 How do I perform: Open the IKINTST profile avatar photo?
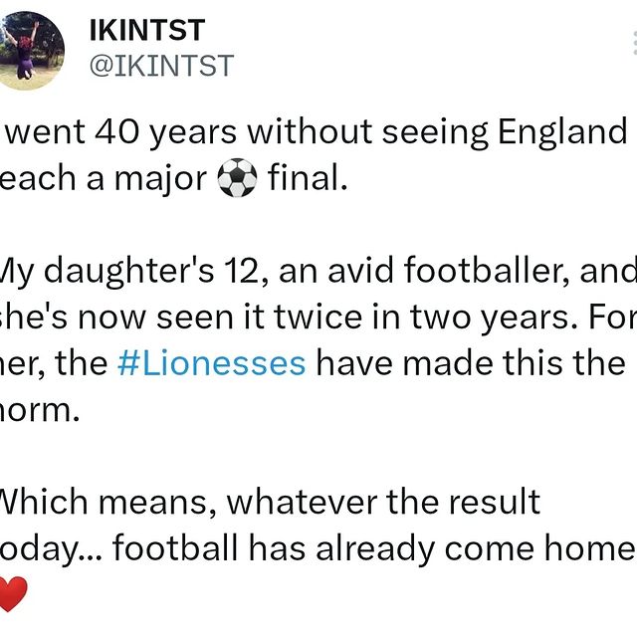click(x=27, y=51)
